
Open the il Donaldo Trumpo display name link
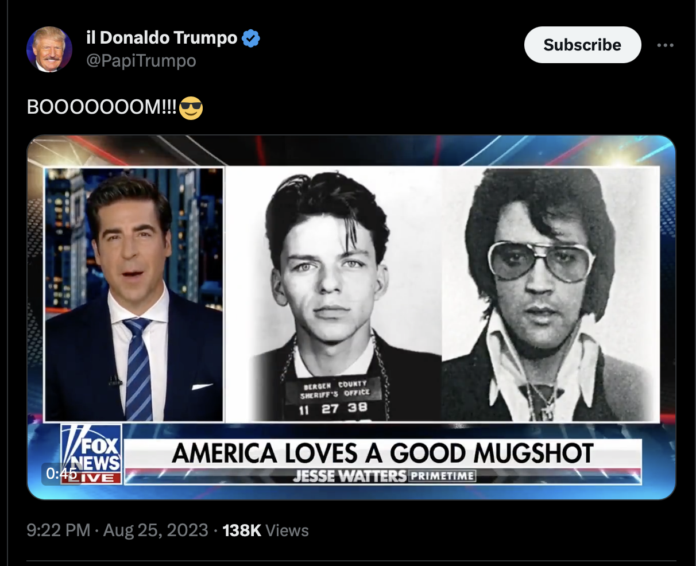click(x=161, y=38)
